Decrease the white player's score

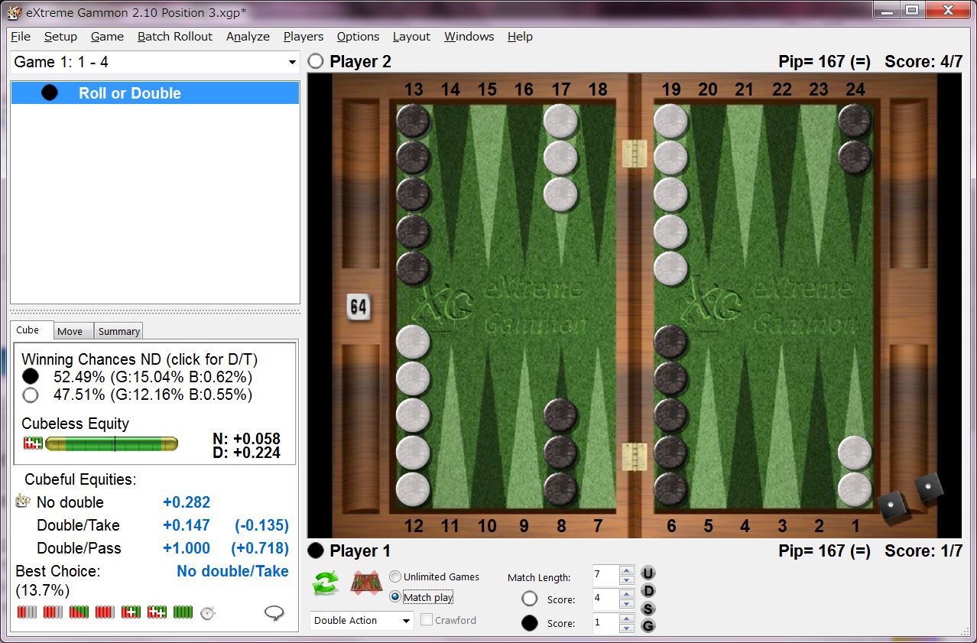click(626, 605)
